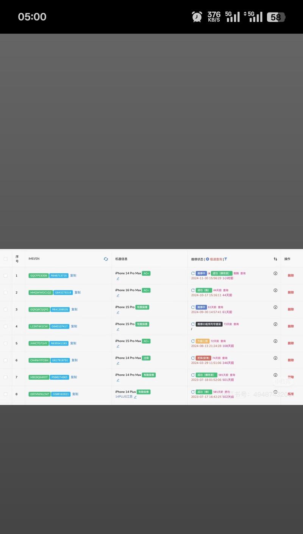
Task: Refresh repair status for row 2 (MMQWWDC1Q2)
Action: coord(193,291)
